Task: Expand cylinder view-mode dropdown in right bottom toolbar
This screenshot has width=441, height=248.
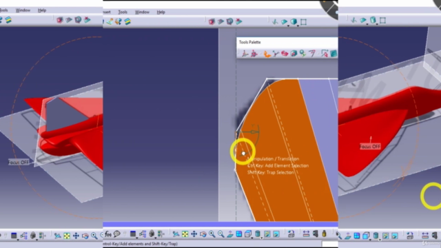Action: 380,240
